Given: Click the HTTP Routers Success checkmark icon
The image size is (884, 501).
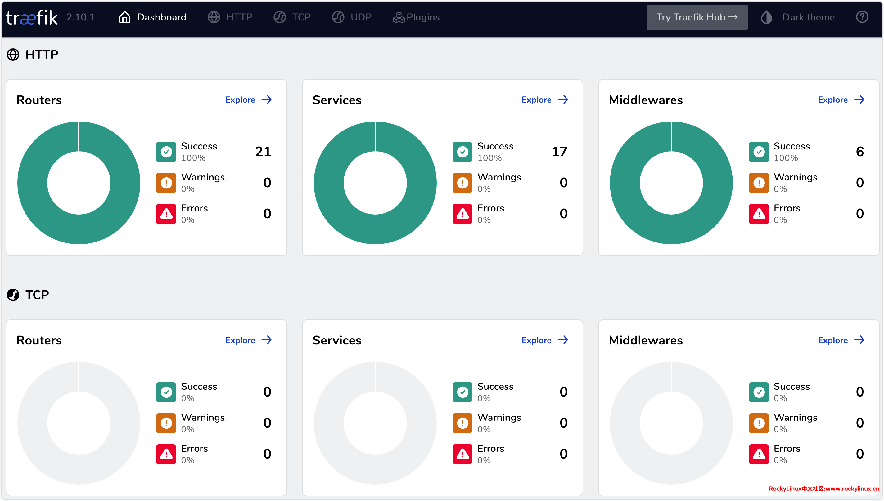Looking at the screenshot, I should click(166, 152).
